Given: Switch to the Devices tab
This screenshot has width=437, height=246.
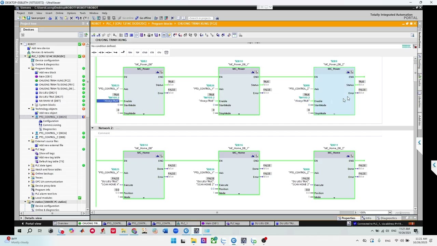Looking at the screenshot, I should [x=29, y=29].
